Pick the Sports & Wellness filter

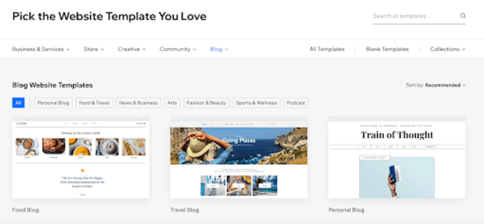pyautogui.click(x=256, y=103)
